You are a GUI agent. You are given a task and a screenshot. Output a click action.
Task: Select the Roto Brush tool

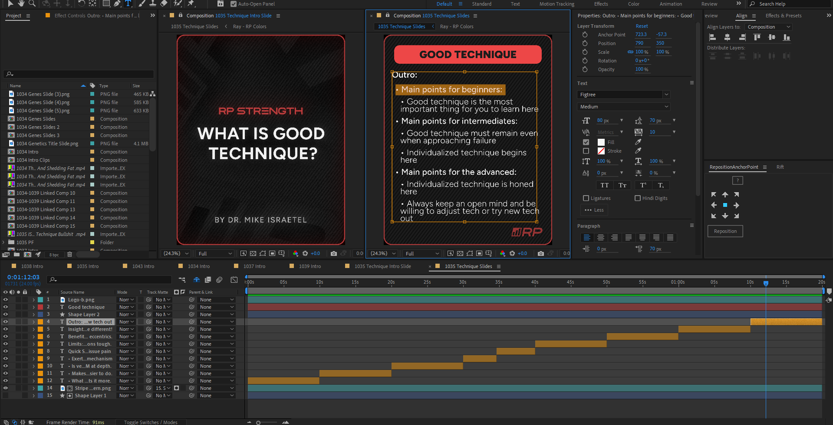click(178, 3)
